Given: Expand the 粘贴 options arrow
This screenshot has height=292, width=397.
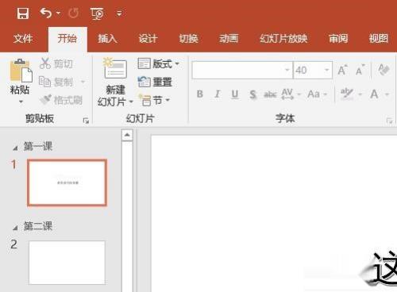Looking at the screenshot, I should [x=21, y=102].
